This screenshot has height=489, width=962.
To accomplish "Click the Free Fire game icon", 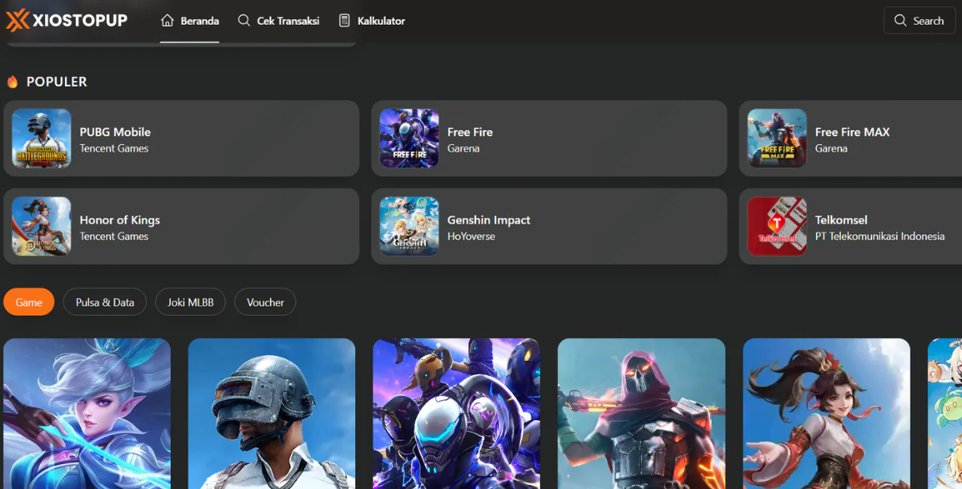I will [x=410, y=139].
